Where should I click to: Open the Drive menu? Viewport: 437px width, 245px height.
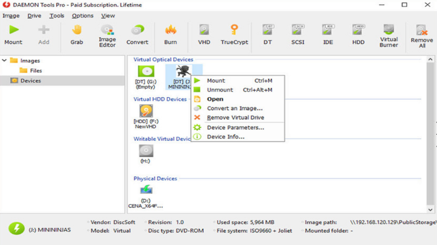click(x=34, y=16)
